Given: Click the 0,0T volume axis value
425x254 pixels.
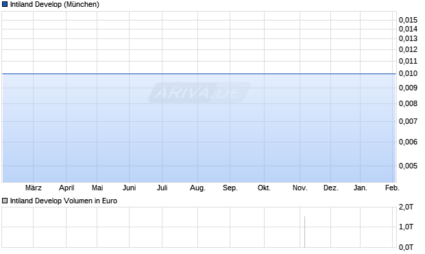Looking at the screenshot, I should [x=406, y=247].
